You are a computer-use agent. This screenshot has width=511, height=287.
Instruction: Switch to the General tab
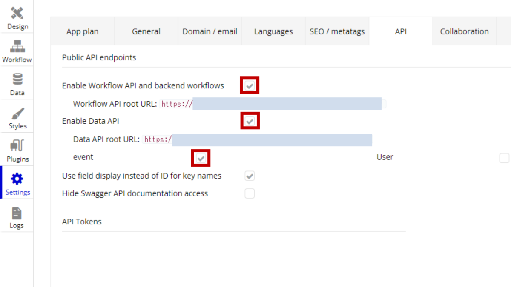pyautogui.click(x=146, y=31)
